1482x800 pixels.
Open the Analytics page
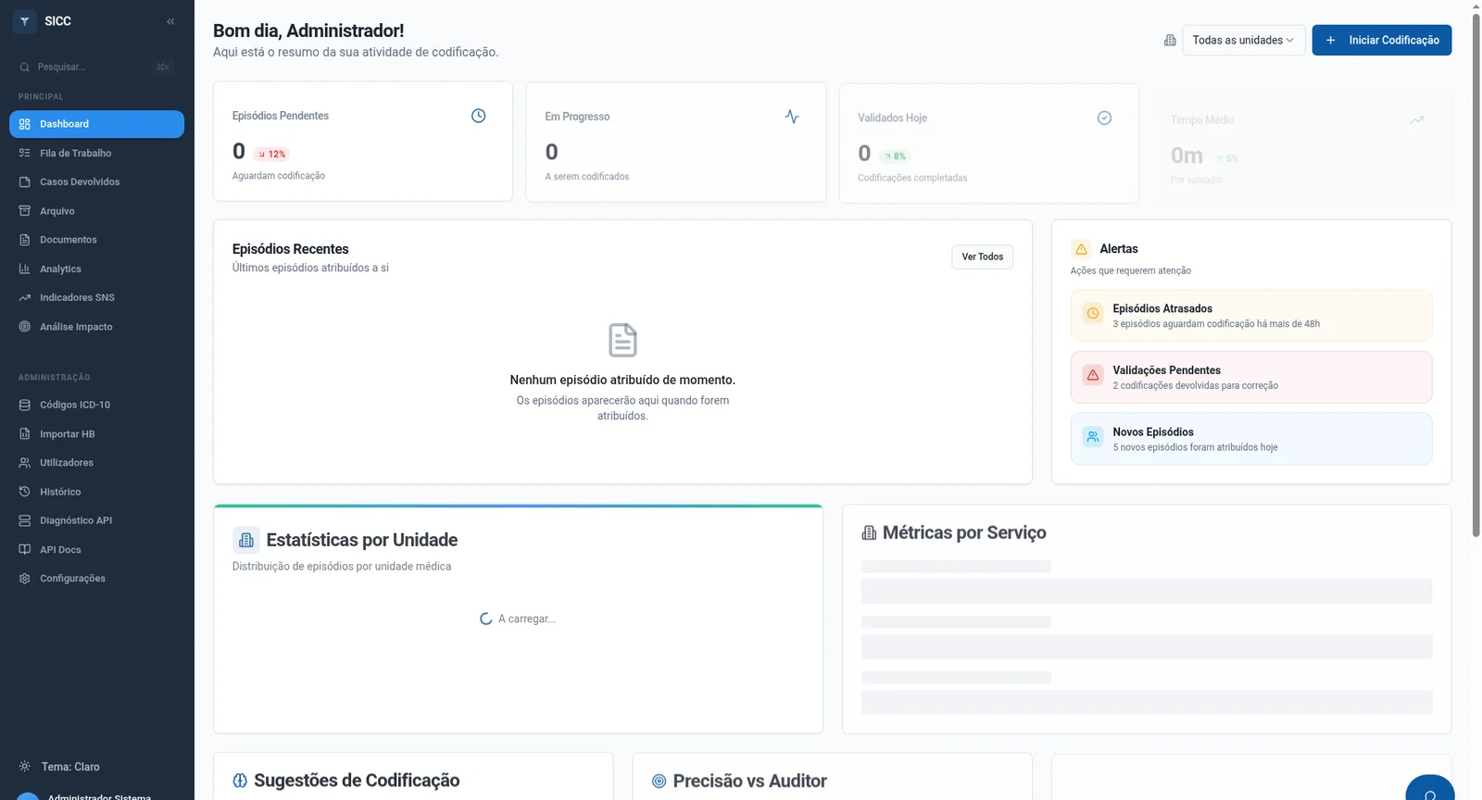click(96, 269)
